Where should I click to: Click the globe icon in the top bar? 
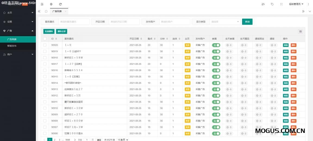click(x=51, y=4)
